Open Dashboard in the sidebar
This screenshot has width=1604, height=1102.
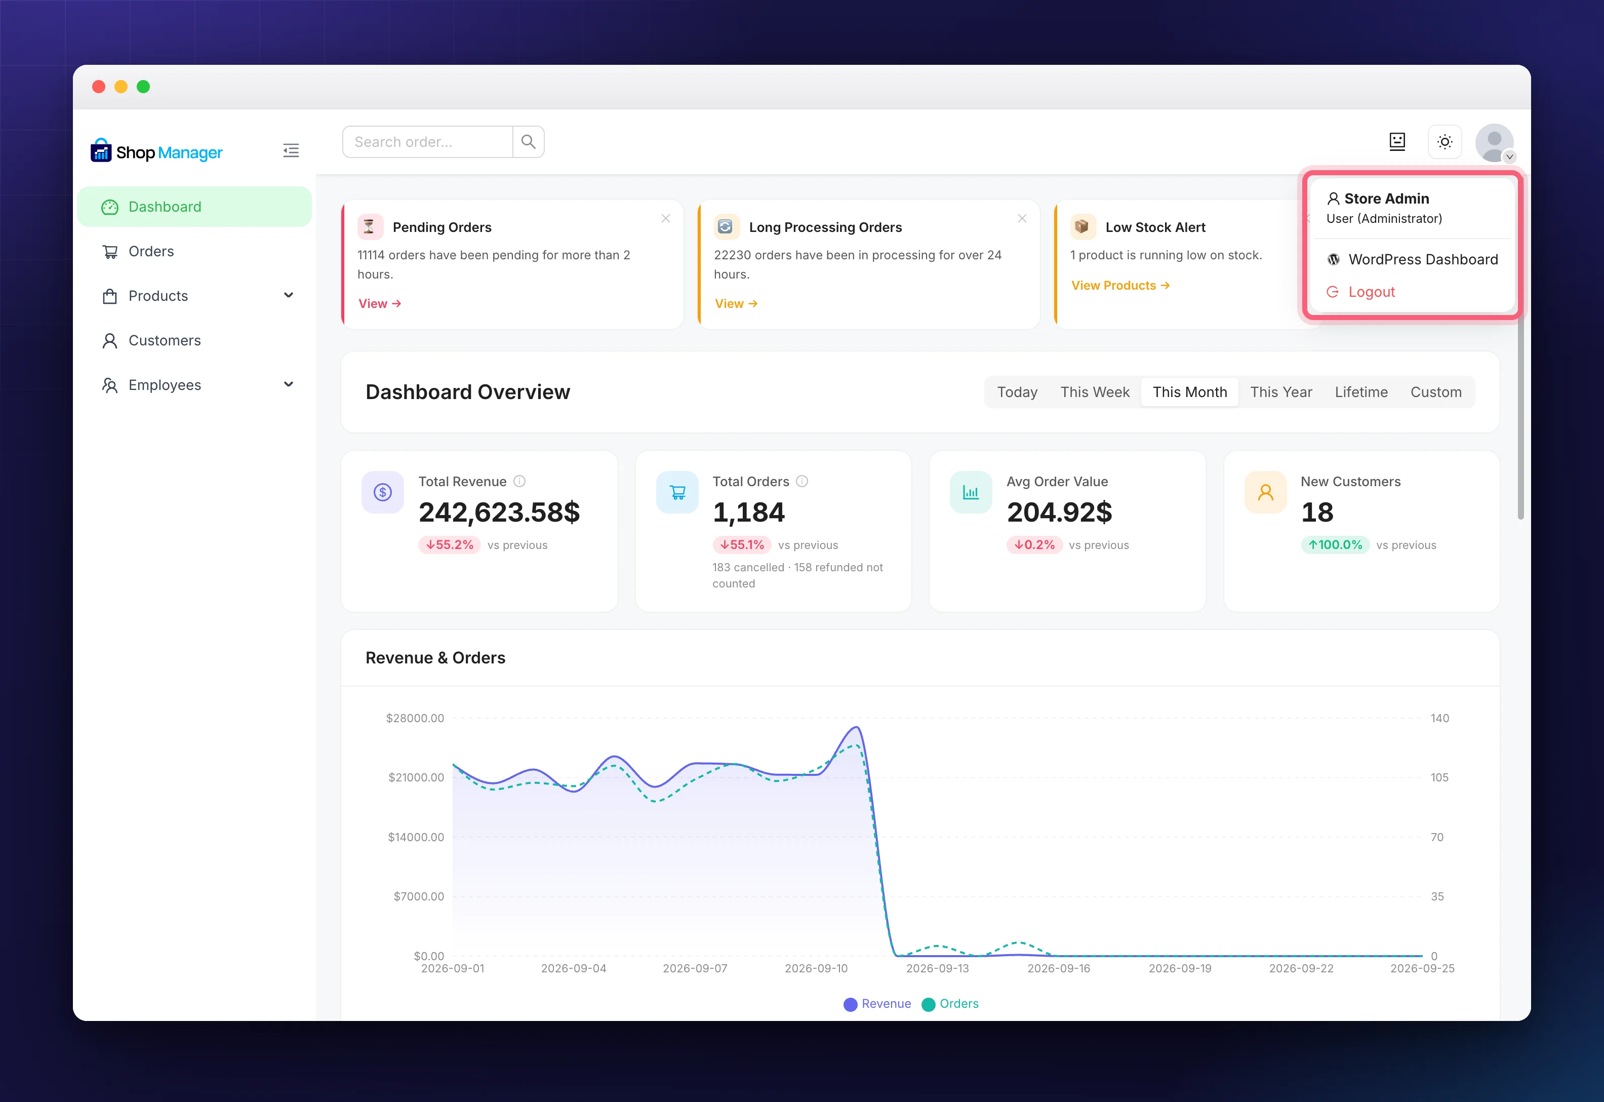[x=194, y=207]
